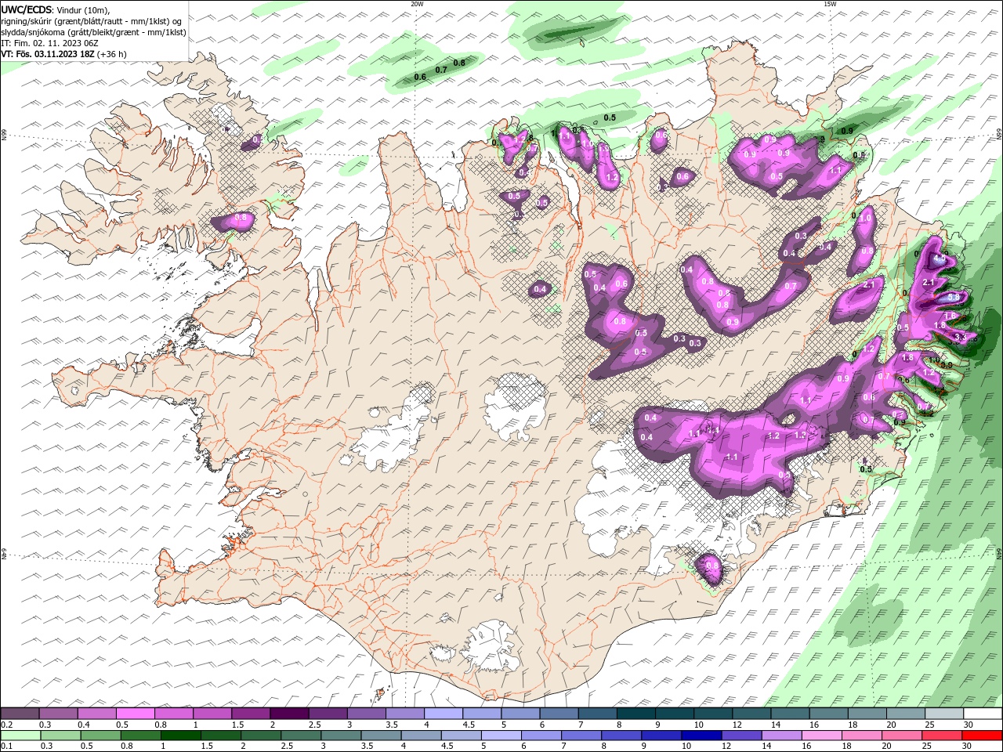The height and width of the screenshot is (752, 1003).
Task: Select the "rigning/skúrir" legend description line
Action: point(91,21)
